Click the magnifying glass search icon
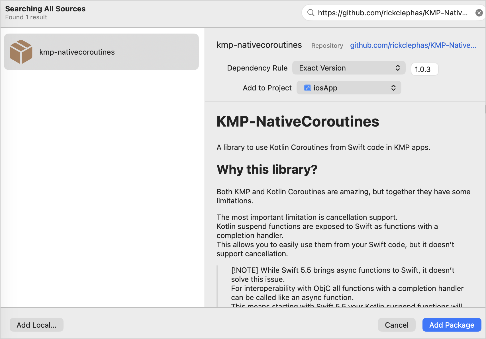The image size is (486, 339). [311, 13]
